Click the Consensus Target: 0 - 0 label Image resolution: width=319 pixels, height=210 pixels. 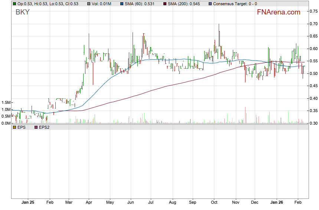point(236,4)
